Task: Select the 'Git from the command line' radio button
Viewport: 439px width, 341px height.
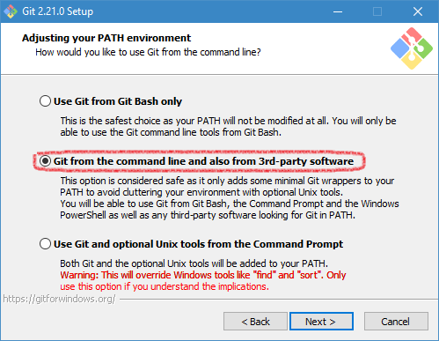Action: (x=45, y=161)
